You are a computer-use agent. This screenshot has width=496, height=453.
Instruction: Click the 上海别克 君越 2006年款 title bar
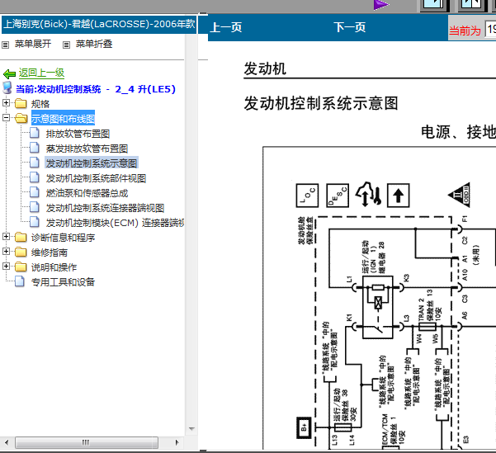[x=99, y=25]
